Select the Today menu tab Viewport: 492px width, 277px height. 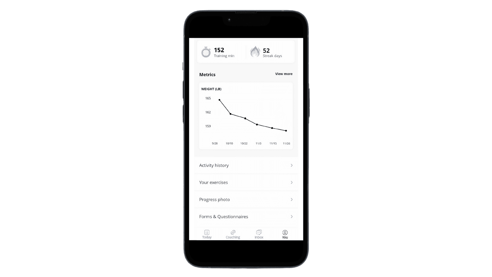207,234
